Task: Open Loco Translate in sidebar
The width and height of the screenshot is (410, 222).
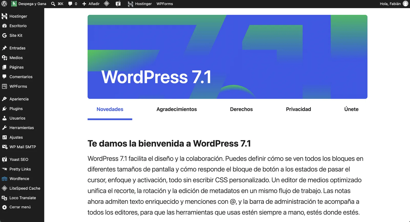Action: click(22, 198)
